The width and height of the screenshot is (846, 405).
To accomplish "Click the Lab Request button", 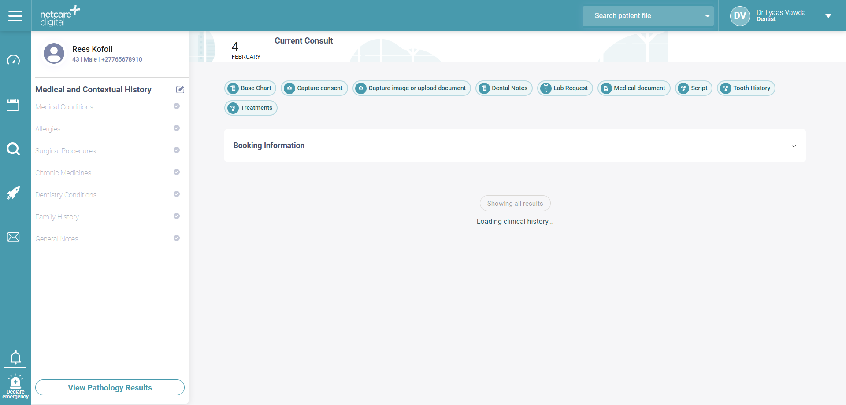I will coord(565,88).
